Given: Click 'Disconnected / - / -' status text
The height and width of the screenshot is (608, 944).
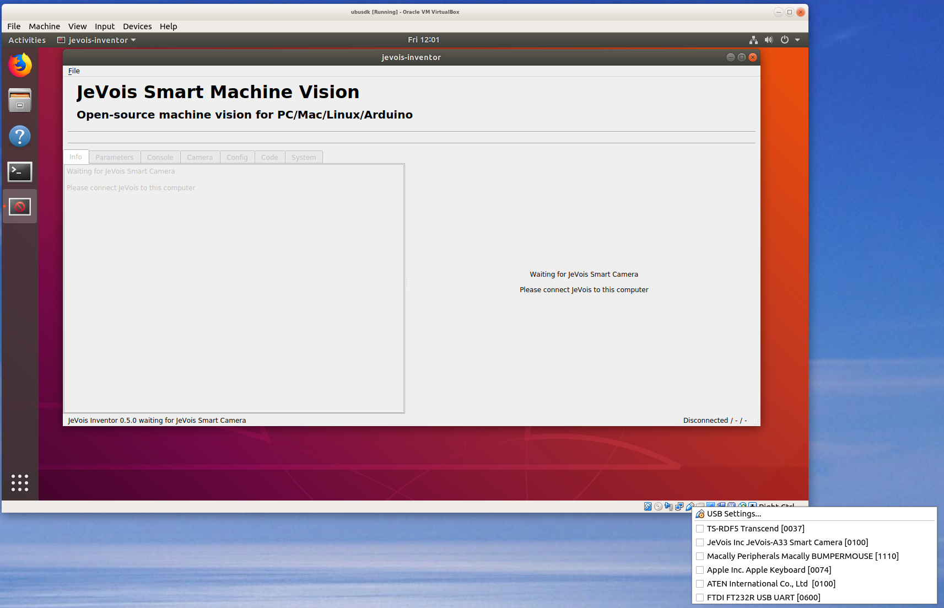Looking at the screenshot, I should 715,421.
